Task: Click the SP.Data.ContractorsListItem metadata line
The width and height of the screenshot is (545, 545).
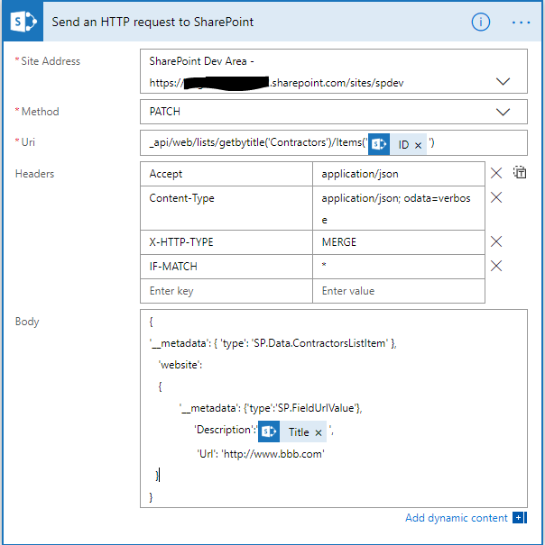Action: [273, 343]
